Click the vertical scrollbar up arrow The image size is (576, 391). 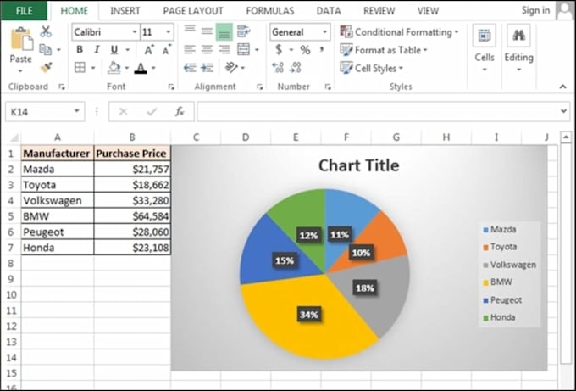click(x=566, y=137)
